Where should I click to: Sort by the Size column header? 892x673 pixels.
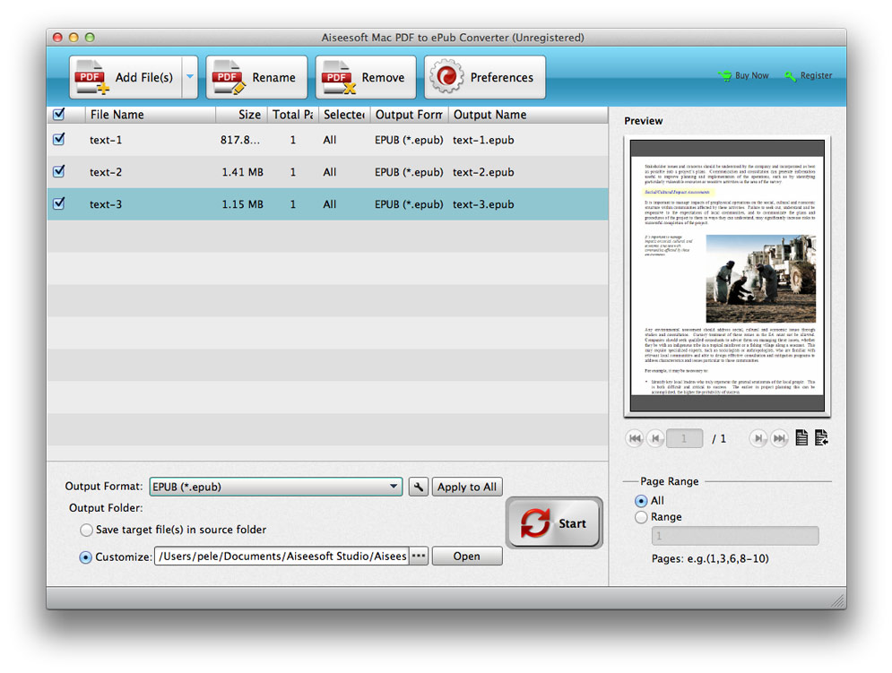241,115
